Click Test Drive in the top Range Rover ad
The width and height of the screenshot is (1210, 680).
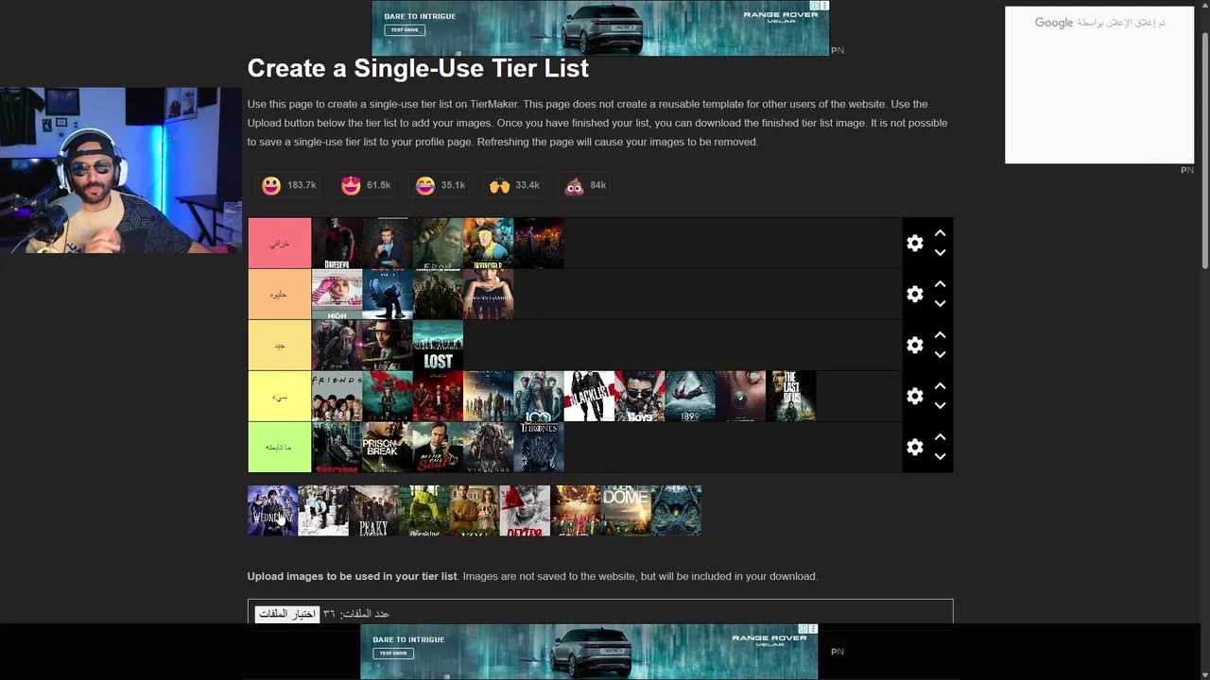pos(405,30)
